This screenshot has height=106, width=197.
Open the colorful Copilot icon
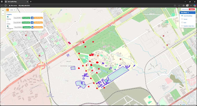[x=195, y=6]
